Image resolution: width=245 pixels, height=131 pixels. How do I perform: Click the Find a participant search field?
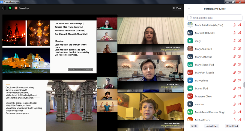215,18
